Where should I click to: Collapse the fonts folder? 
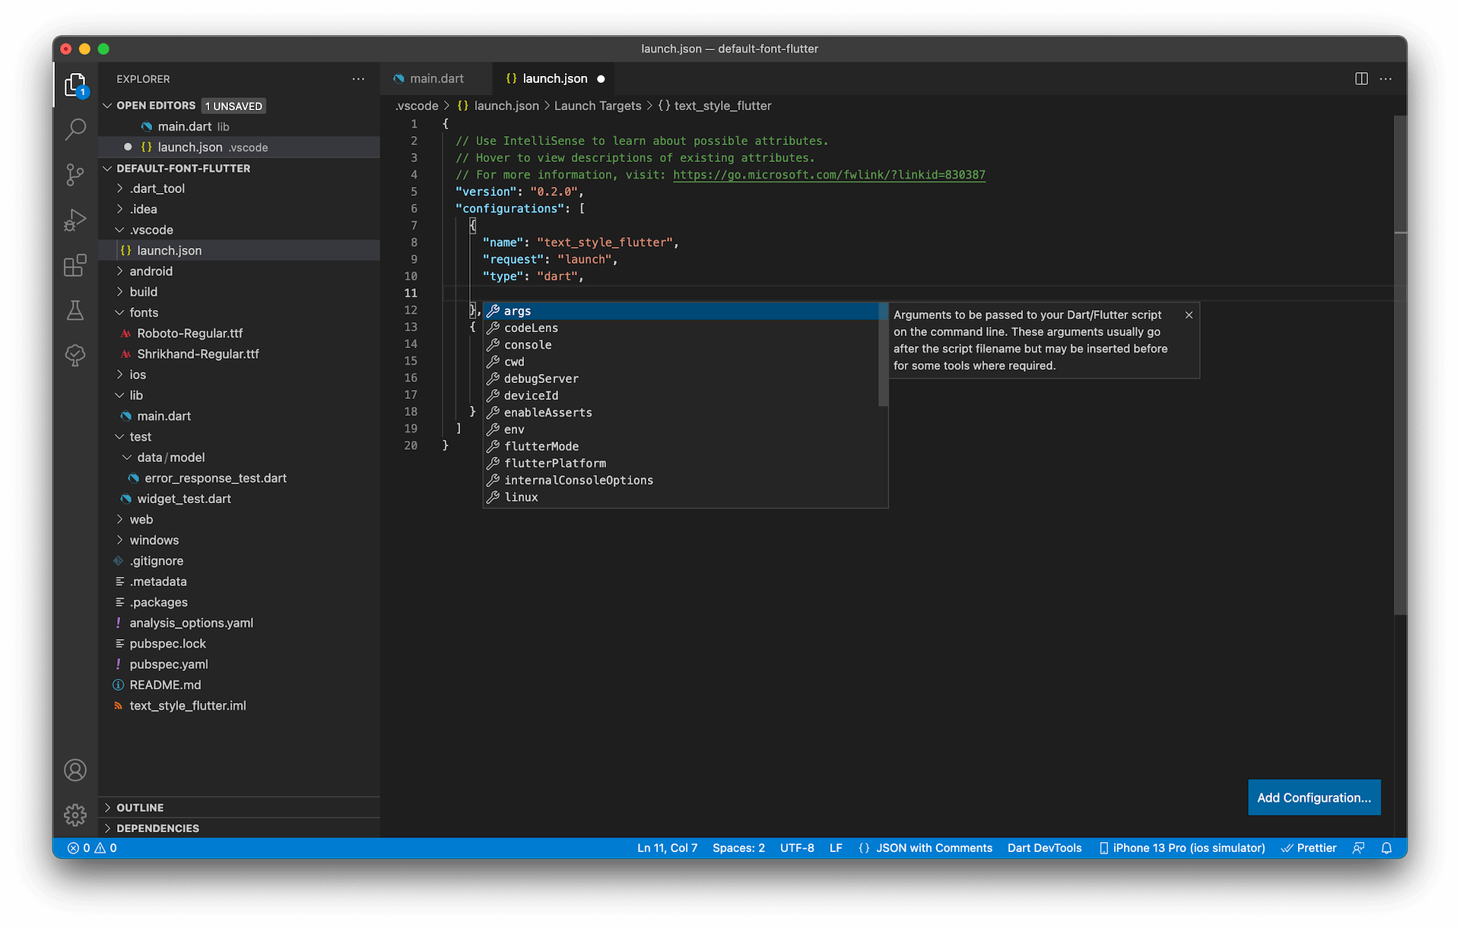click(144, 312)
